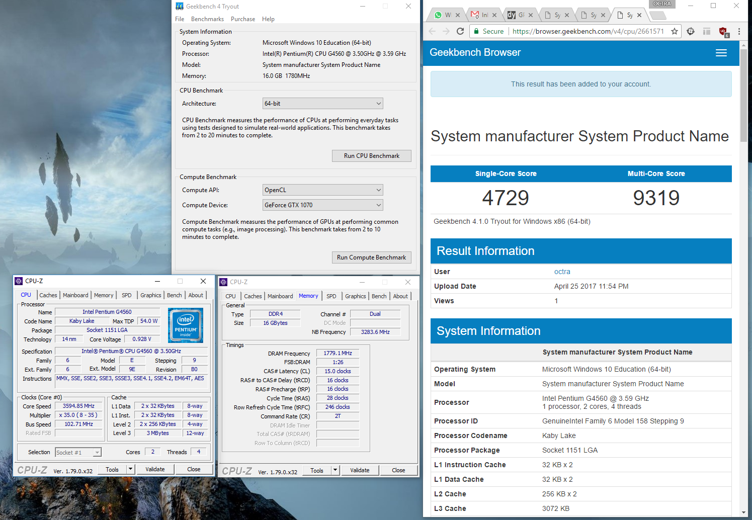The height and width of the screenshot is (520, 752).
Task: Open user profile link octra
Action: 562,272
